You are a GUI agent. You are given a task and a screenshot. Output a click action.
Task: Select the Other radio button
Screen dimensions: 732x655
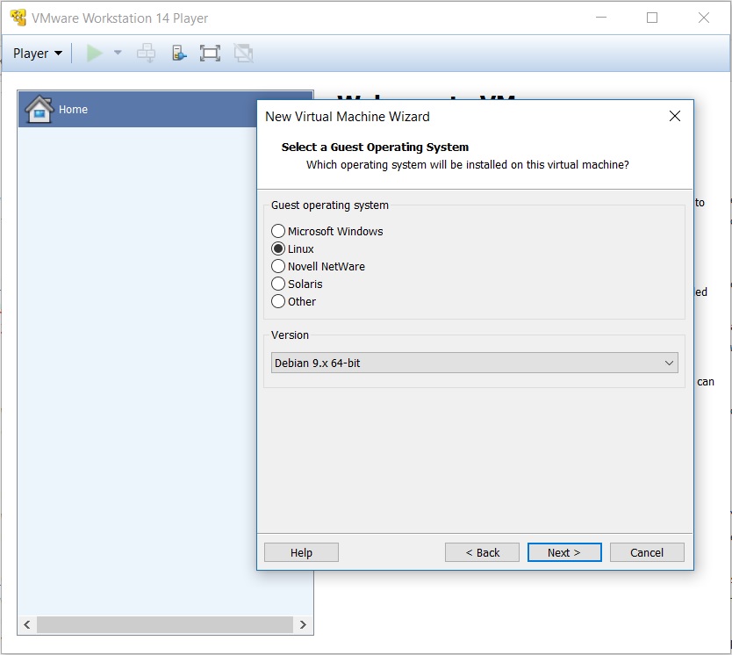coord(277,301)
